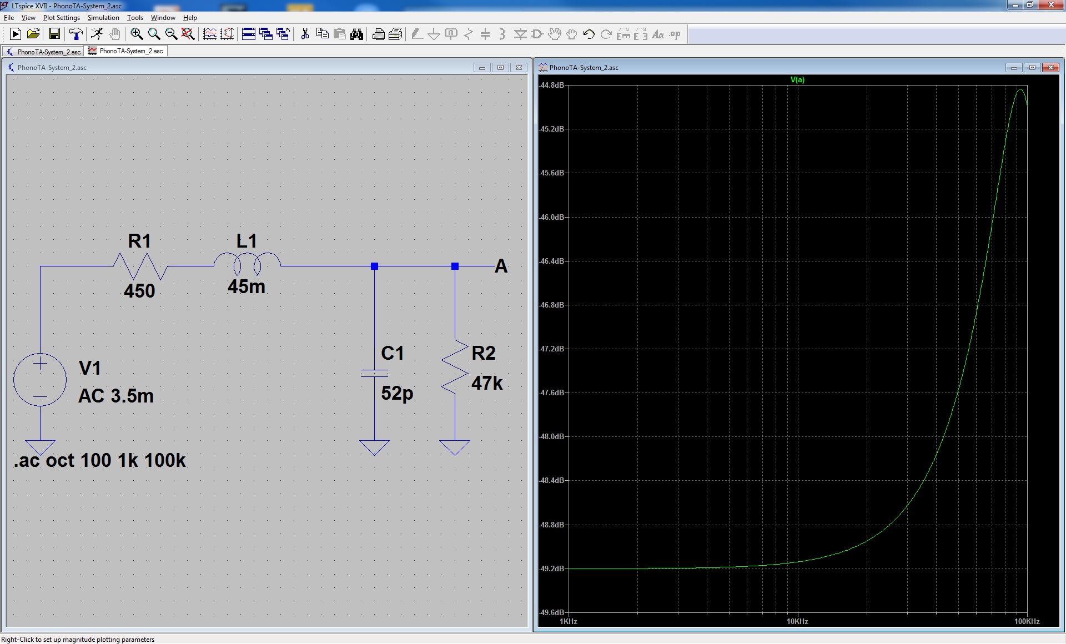The image size is (1066, 644).
Task: Click the L1 value 45m
Action: [x=247, y=286]
